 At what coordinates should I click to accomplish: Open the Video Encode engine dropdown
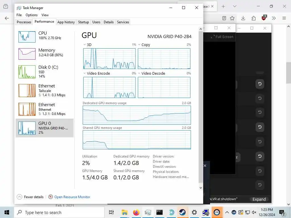tap(85, 73)
